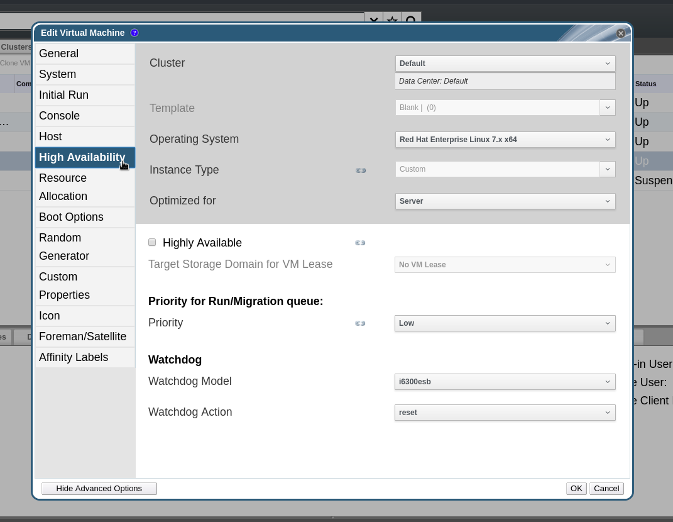Click the star bookmark icon
This screenshot has height=522, width=673.
(392, 21)
